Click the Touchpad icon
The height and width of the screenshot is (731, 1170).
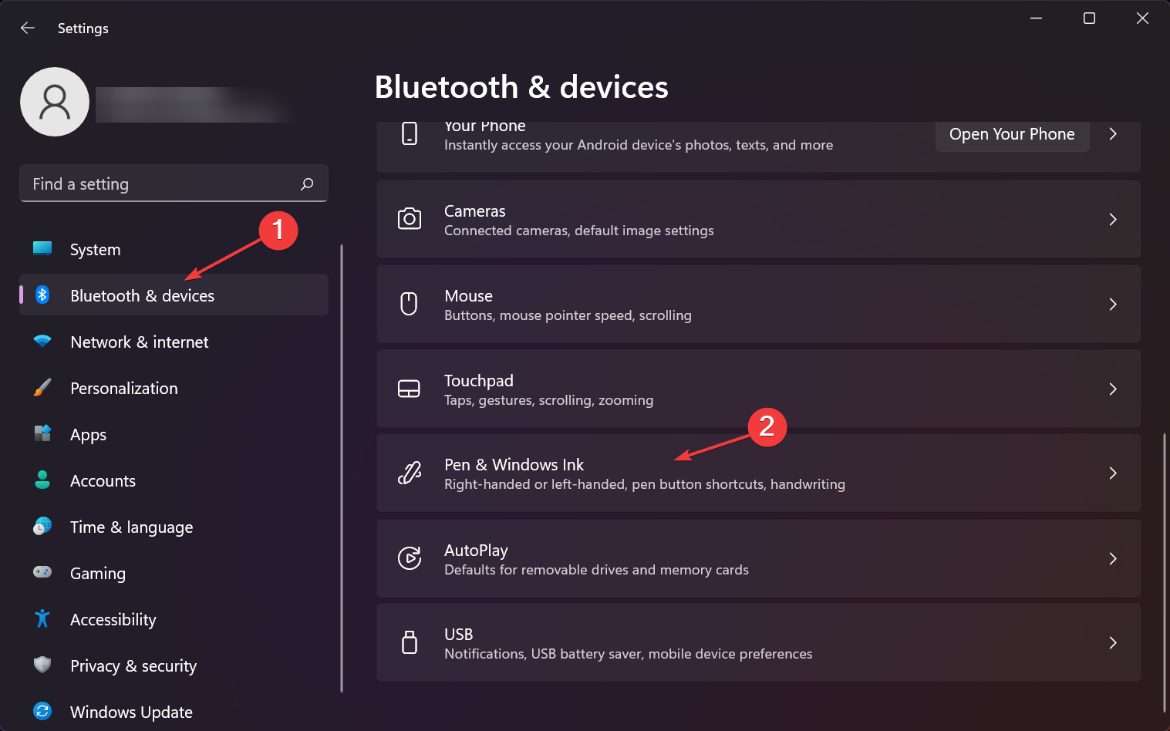click(410, 389)
